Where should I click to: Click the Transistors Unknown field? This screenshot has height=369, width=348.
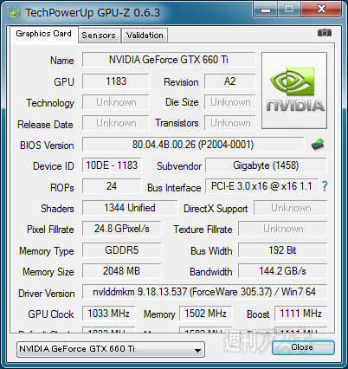click(x=230, y=123)
